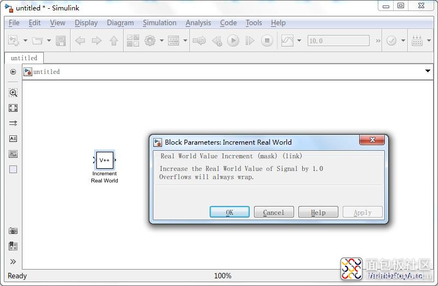The width and height of the screenshot is (438, 286).
Task: Expand the Model Advisor dropdown arrow
Action: pyautogui.click(x=403, y=41)
